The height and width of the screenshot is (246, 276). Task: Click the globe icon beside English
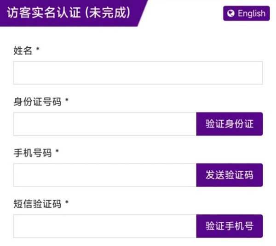(231, 13)
